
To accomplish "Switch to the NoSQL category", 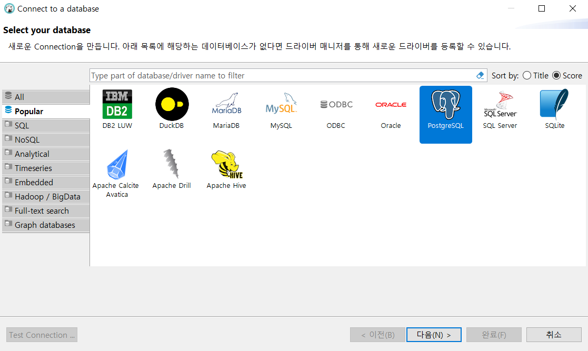I will click(x=46, y=140).
